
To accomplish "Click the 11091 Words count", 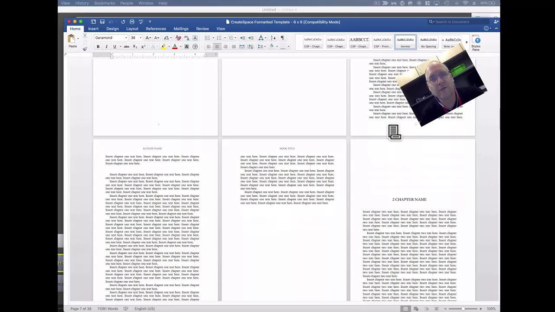I will [108, 309].
